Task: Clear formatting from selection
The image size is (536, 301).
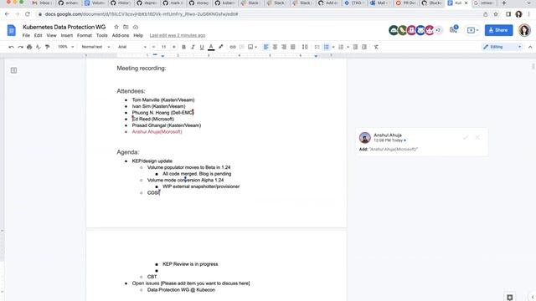Action: click(x=376, y=47)
